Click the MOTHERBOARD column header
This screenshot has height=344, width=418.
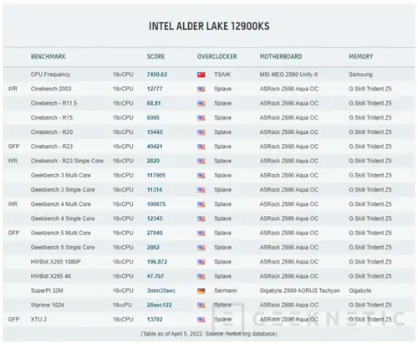coord(281,57)
